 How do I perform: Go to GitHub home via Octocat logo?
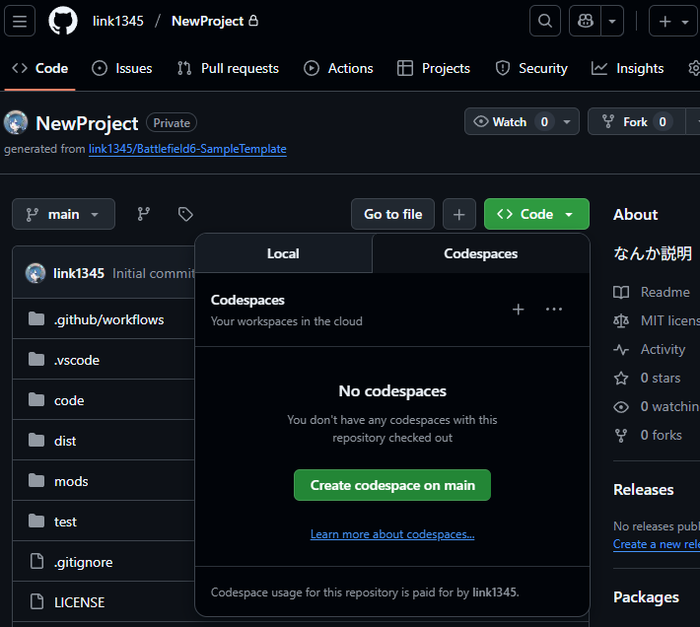pyautogui.click(x=63, y=21)
